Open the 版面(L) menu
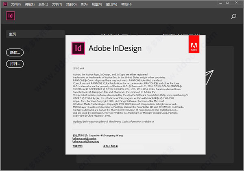The image size is (244, 171). tap(43, 4)
